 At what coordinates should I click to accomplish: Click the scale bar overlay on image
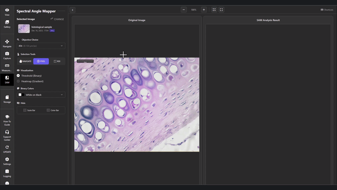85,61
